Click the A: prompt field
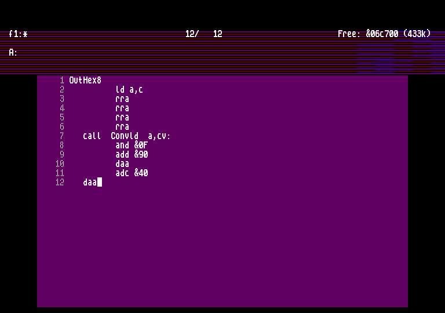Image resolution: width=445 pixels, height=313 pixels. click(x=13, y=53)
